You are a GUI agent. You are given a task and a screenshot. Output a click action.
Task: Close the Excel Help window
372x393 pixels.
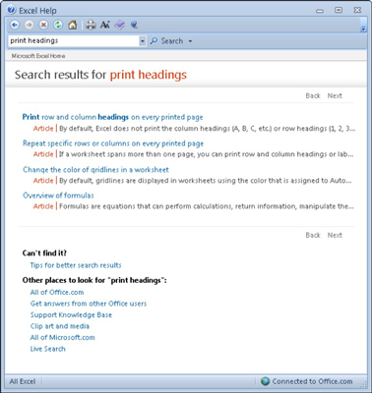(x=357, y=10)
